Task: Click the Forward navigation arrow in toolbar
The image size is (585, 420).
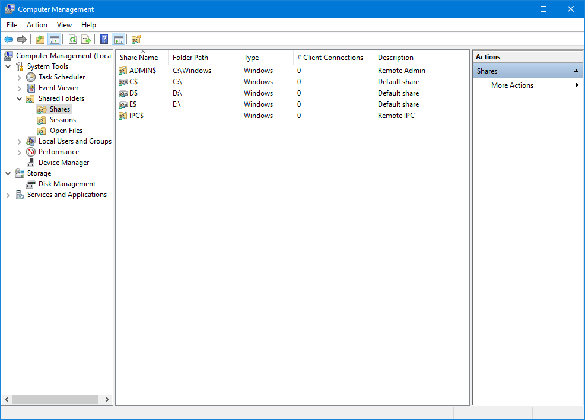Action: point(22,39)
